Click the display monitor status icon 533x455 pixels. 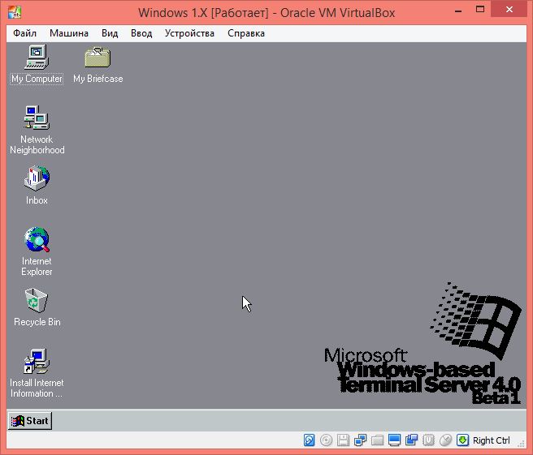click(394, 440)
